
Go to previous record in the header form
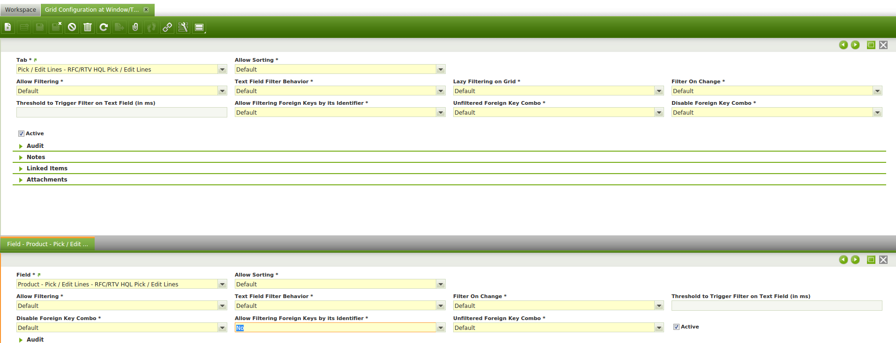tap(844, 45)
